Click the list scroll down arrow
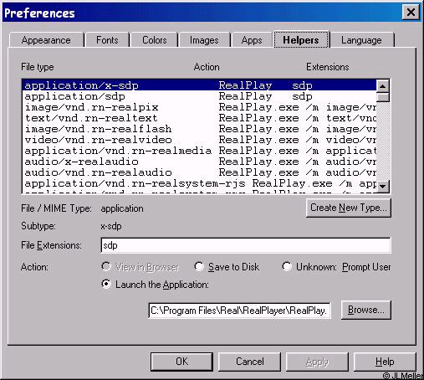The height and width of the screenshot is (380, 424). [383, 186]
